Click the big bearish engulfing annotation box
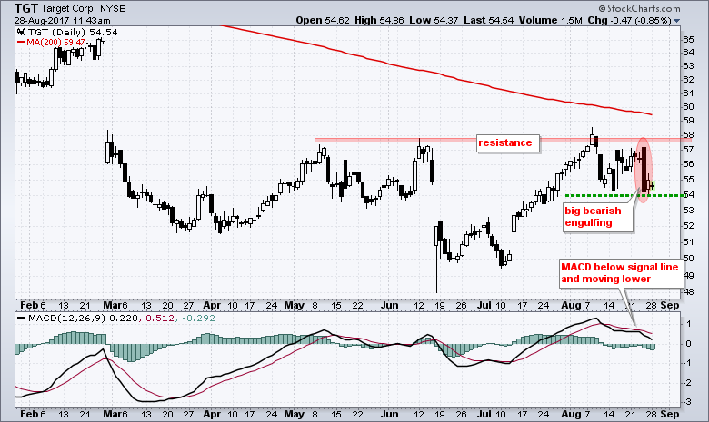709x422 pixels. pyautogui.click(x=597, y=217)
